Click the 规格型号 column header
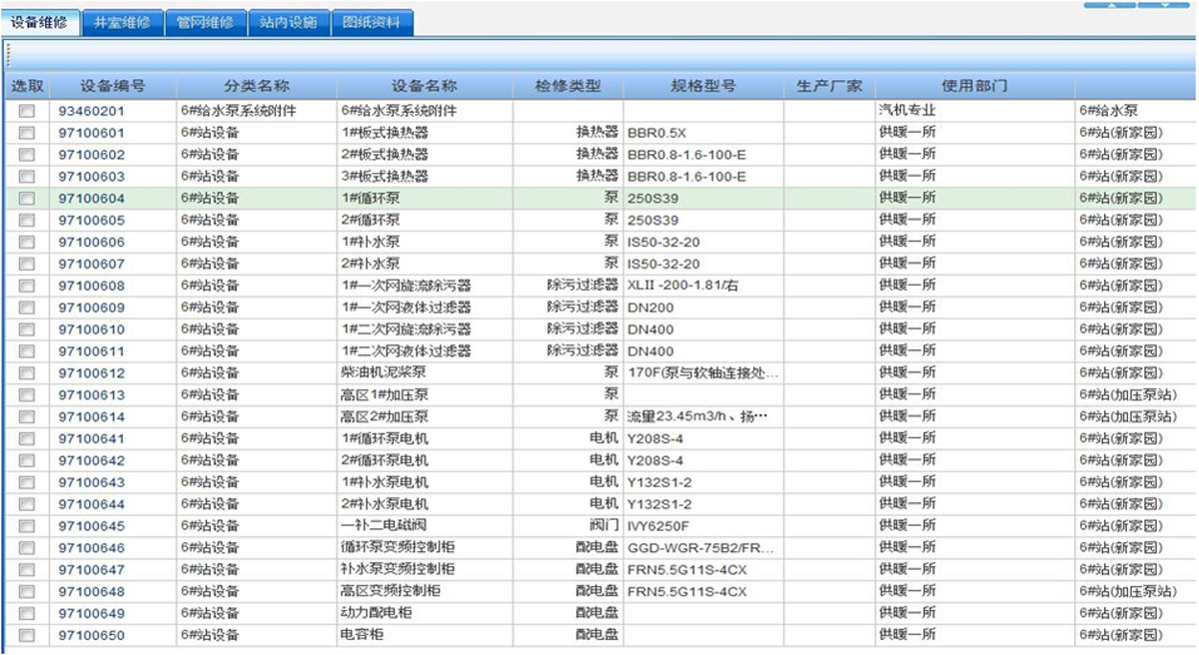Image resolution: width=1199 pixels, height=655 pixels. pos(703,86)
